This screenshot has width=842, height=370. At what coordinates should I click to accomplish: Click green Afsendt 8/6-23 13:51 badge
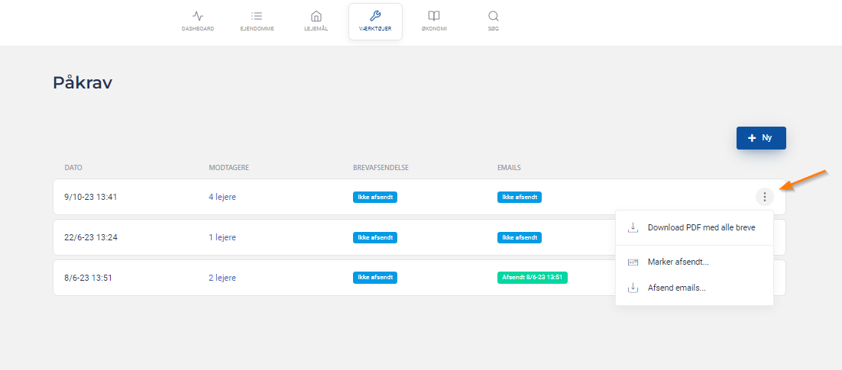[x=532, y=278]
